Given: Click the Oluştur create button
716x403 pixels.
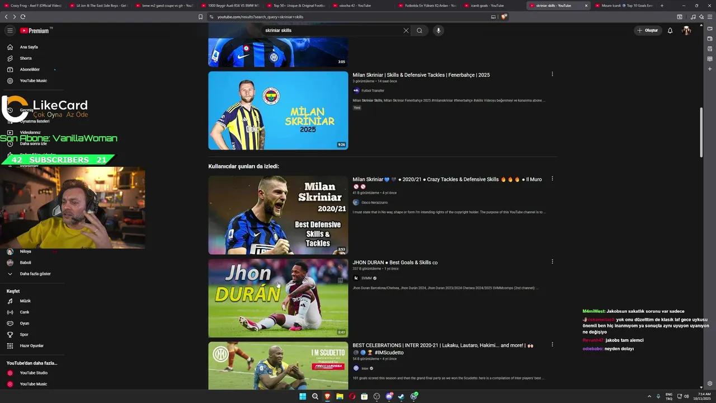Looking at the screenshot, I should [x=648, y=30].
